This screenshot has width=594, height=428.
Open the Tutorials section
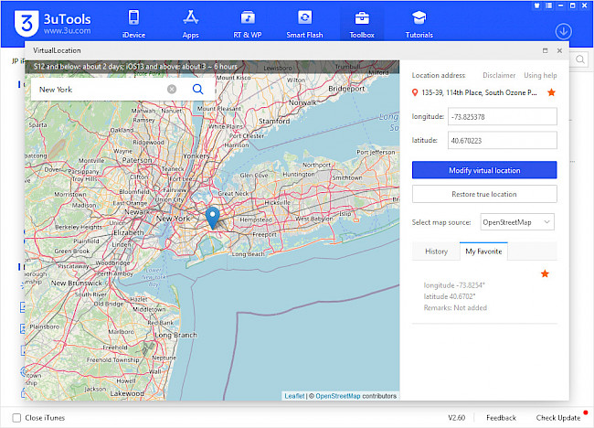[419, 25]
